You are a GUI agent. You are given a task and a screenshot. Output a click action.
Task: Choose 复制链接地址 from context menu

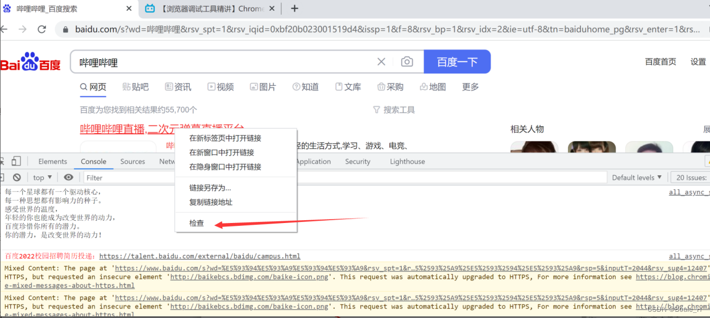[236, 202]
